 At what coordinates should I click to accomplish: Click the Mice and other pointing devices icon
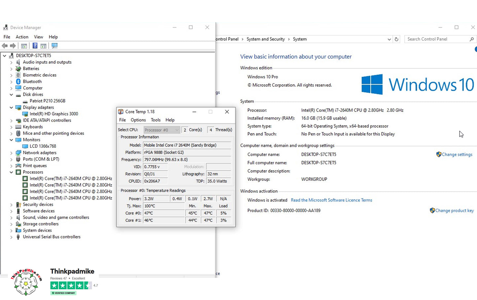(x=18, y=133)
